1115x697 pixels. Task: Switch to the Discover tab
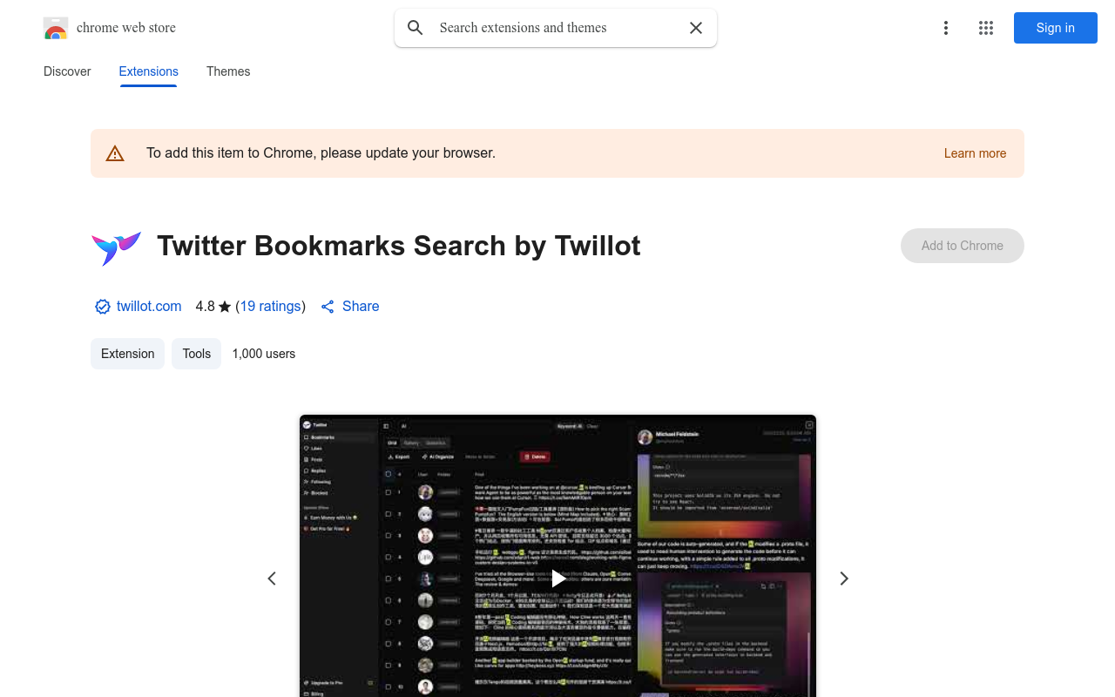coord(67,71)
